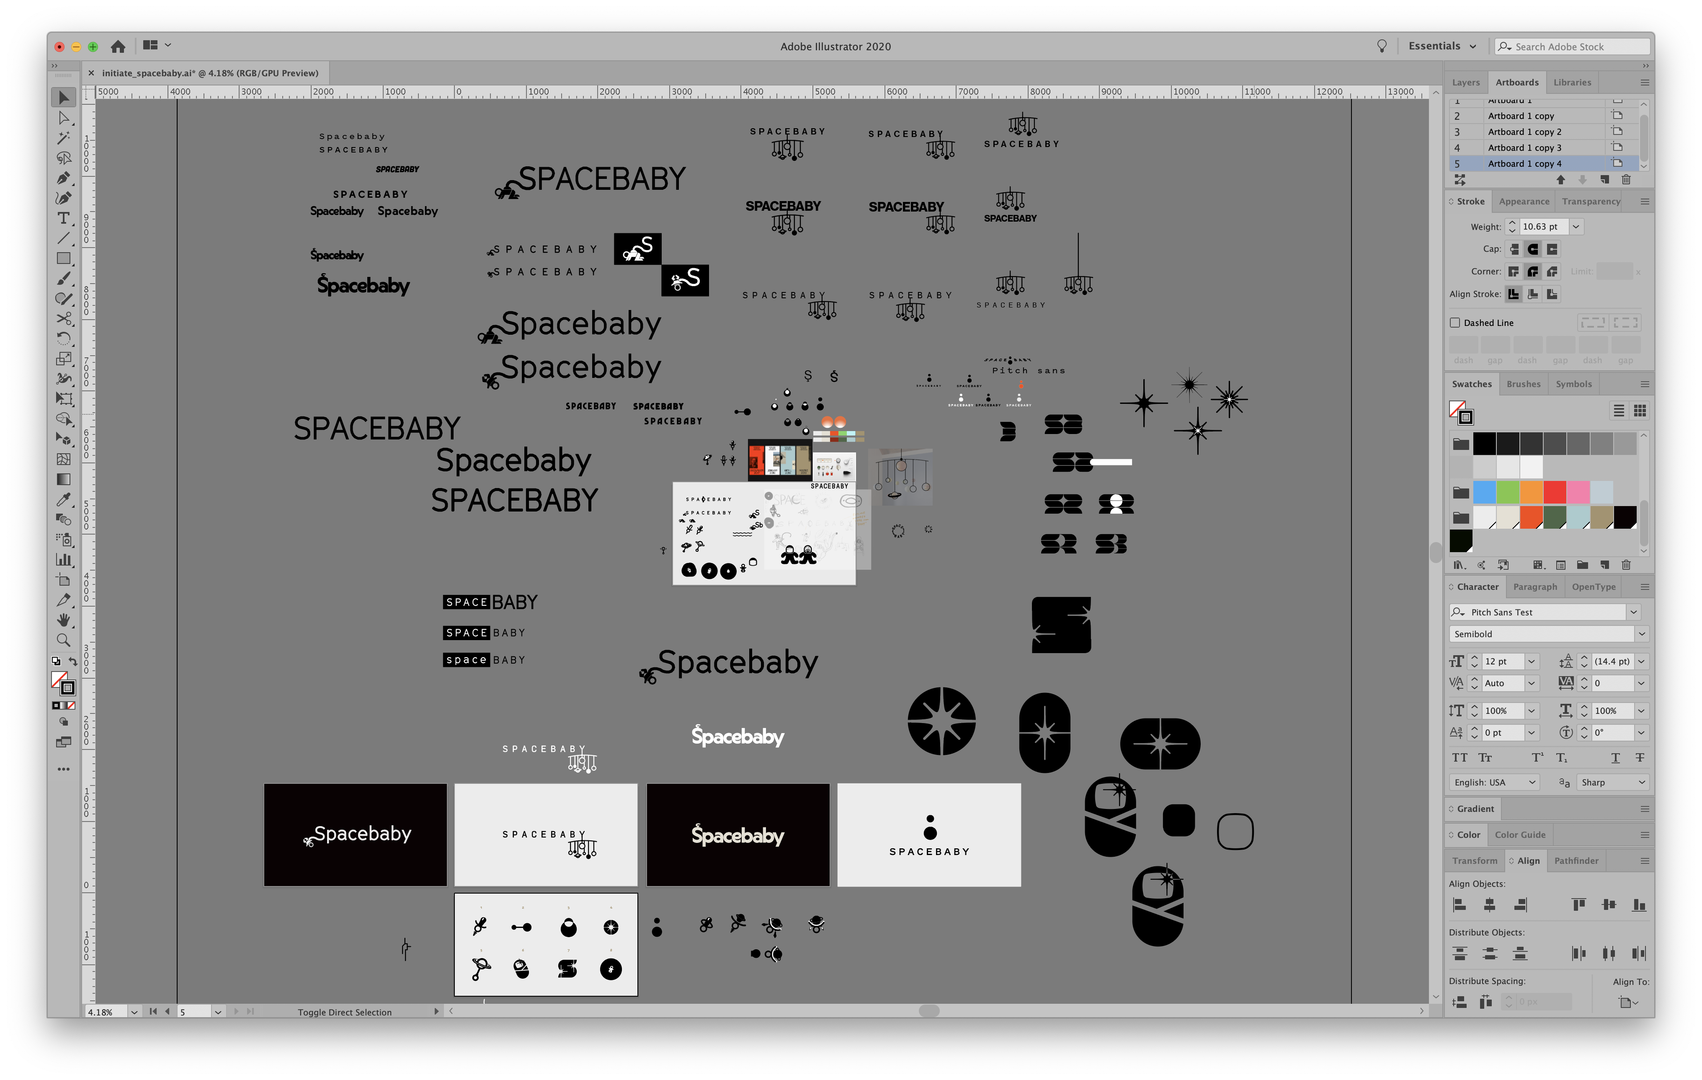This screenshot has width=1702, height=1080.
Task: Click the Delete Artboard trash icon
Action: coord(1626,180)
